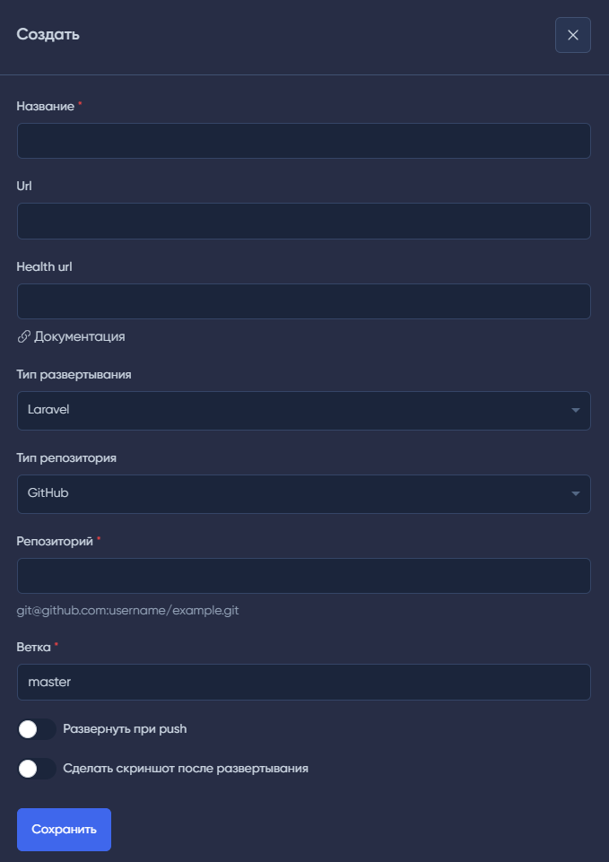Click the Сделать скриншот после развертывания label

click(x=186, y=769)
